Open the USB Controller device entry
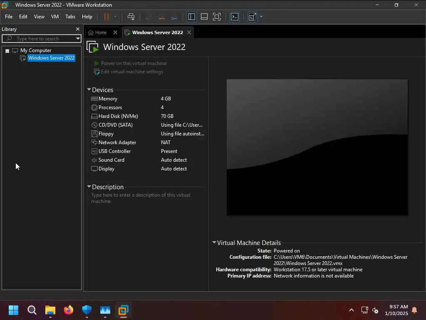 tap(114, 151)
